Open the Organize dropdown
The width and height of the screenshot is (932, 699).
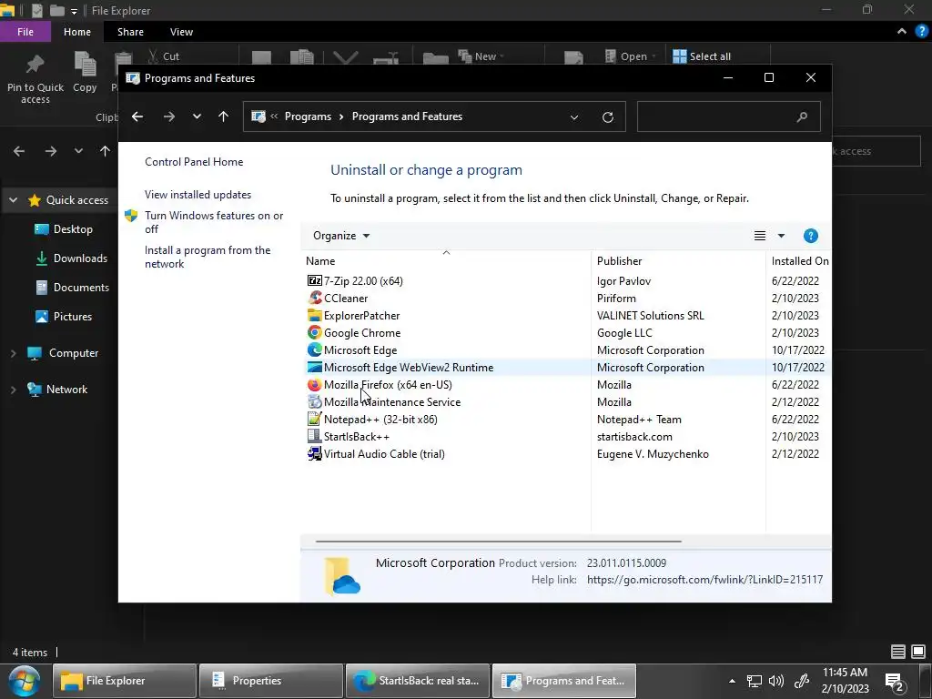341,236
